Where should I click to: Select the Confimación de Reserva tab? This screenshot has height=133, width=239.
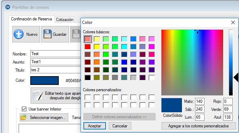(x=32, y=19)
